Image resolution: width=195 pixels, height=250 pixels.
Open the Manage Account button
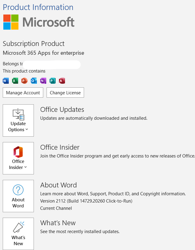point(23,93)
